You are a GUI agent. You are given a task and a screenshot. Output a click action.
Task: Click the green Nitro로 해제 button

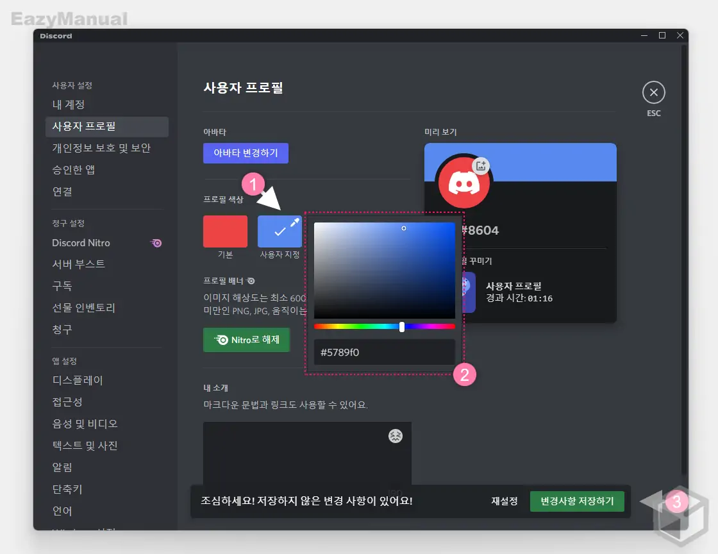coord(246,340)
